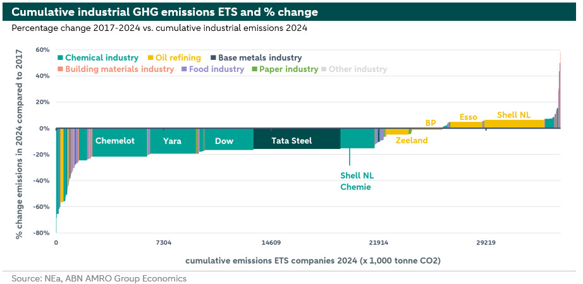Select the Paper industry legend label
This screenshot has width=583, height=284.
(289, 69)
